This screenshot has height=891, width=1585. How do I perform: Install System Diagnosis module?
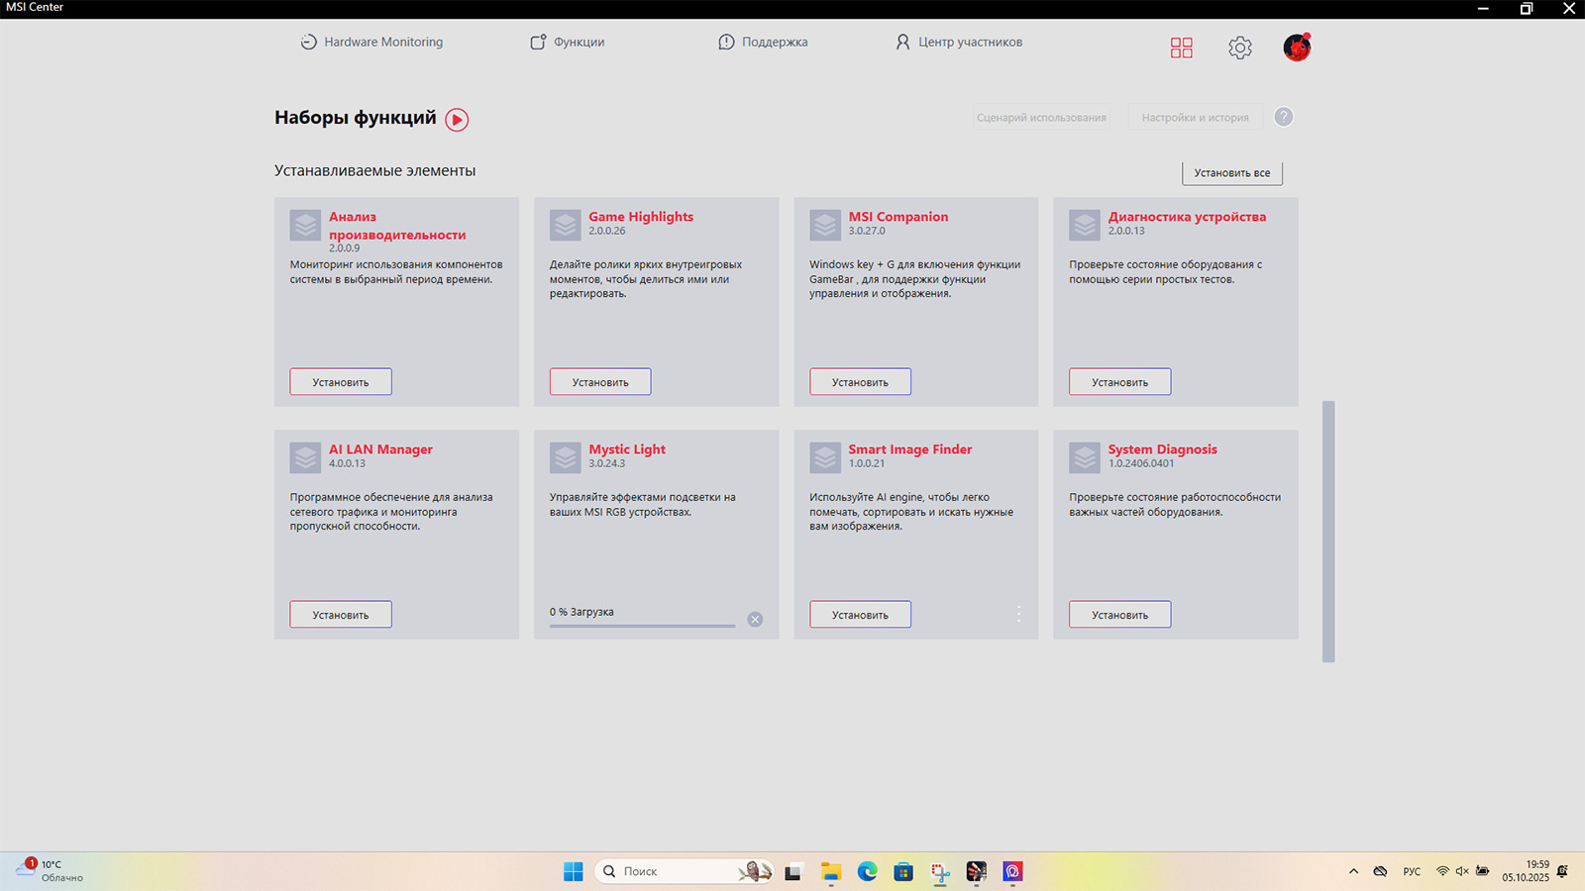[x=1119, y=615]
